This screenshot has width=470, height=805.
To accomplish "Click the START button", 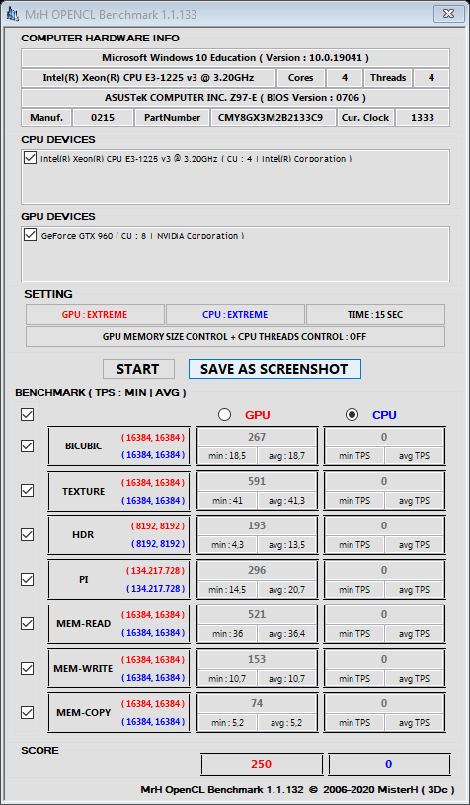I will (138, 369).
